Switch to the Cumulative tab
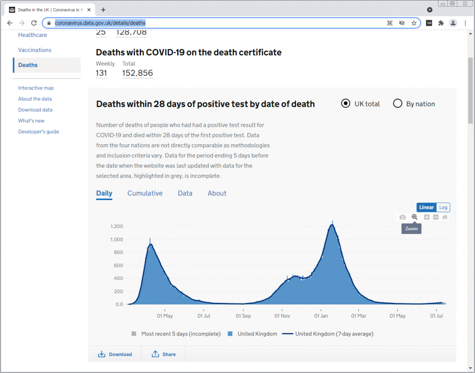 coord(145,193)
